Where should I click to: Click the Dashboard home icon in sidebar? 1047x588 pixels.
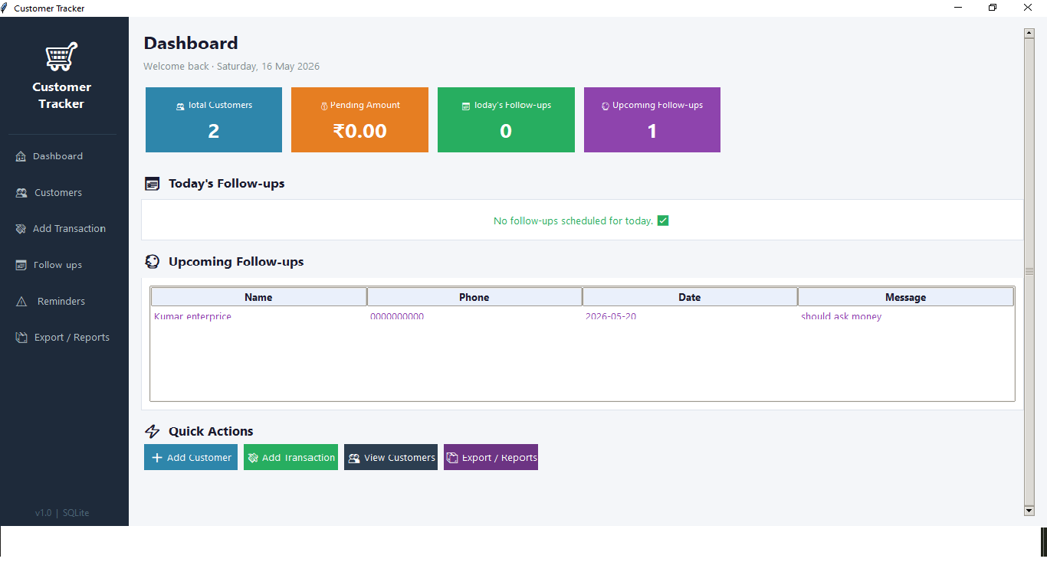21,156
